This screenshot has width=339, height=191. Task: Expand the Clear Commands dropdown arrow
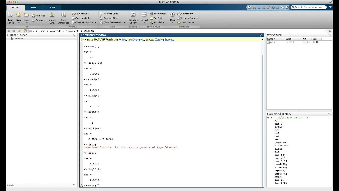pyautogui.click(x=124, y=23)
